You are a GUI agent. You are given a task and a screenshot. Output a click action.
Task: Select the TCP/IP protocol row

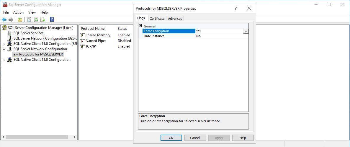pos(91,46)
